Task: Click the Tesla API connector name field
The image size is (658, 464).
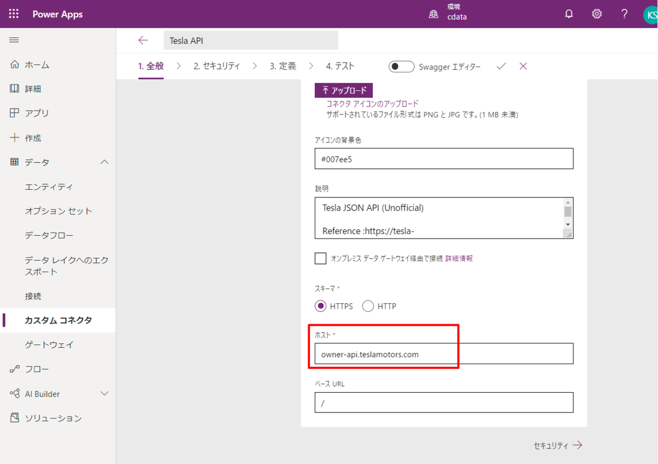Action: (x=251, y=41)
